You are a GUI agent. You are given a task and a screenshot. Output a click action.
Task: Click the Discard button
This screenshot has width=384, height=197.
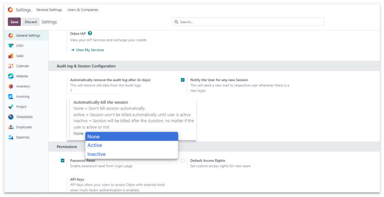pyautogui.click(x=30, y=22)
